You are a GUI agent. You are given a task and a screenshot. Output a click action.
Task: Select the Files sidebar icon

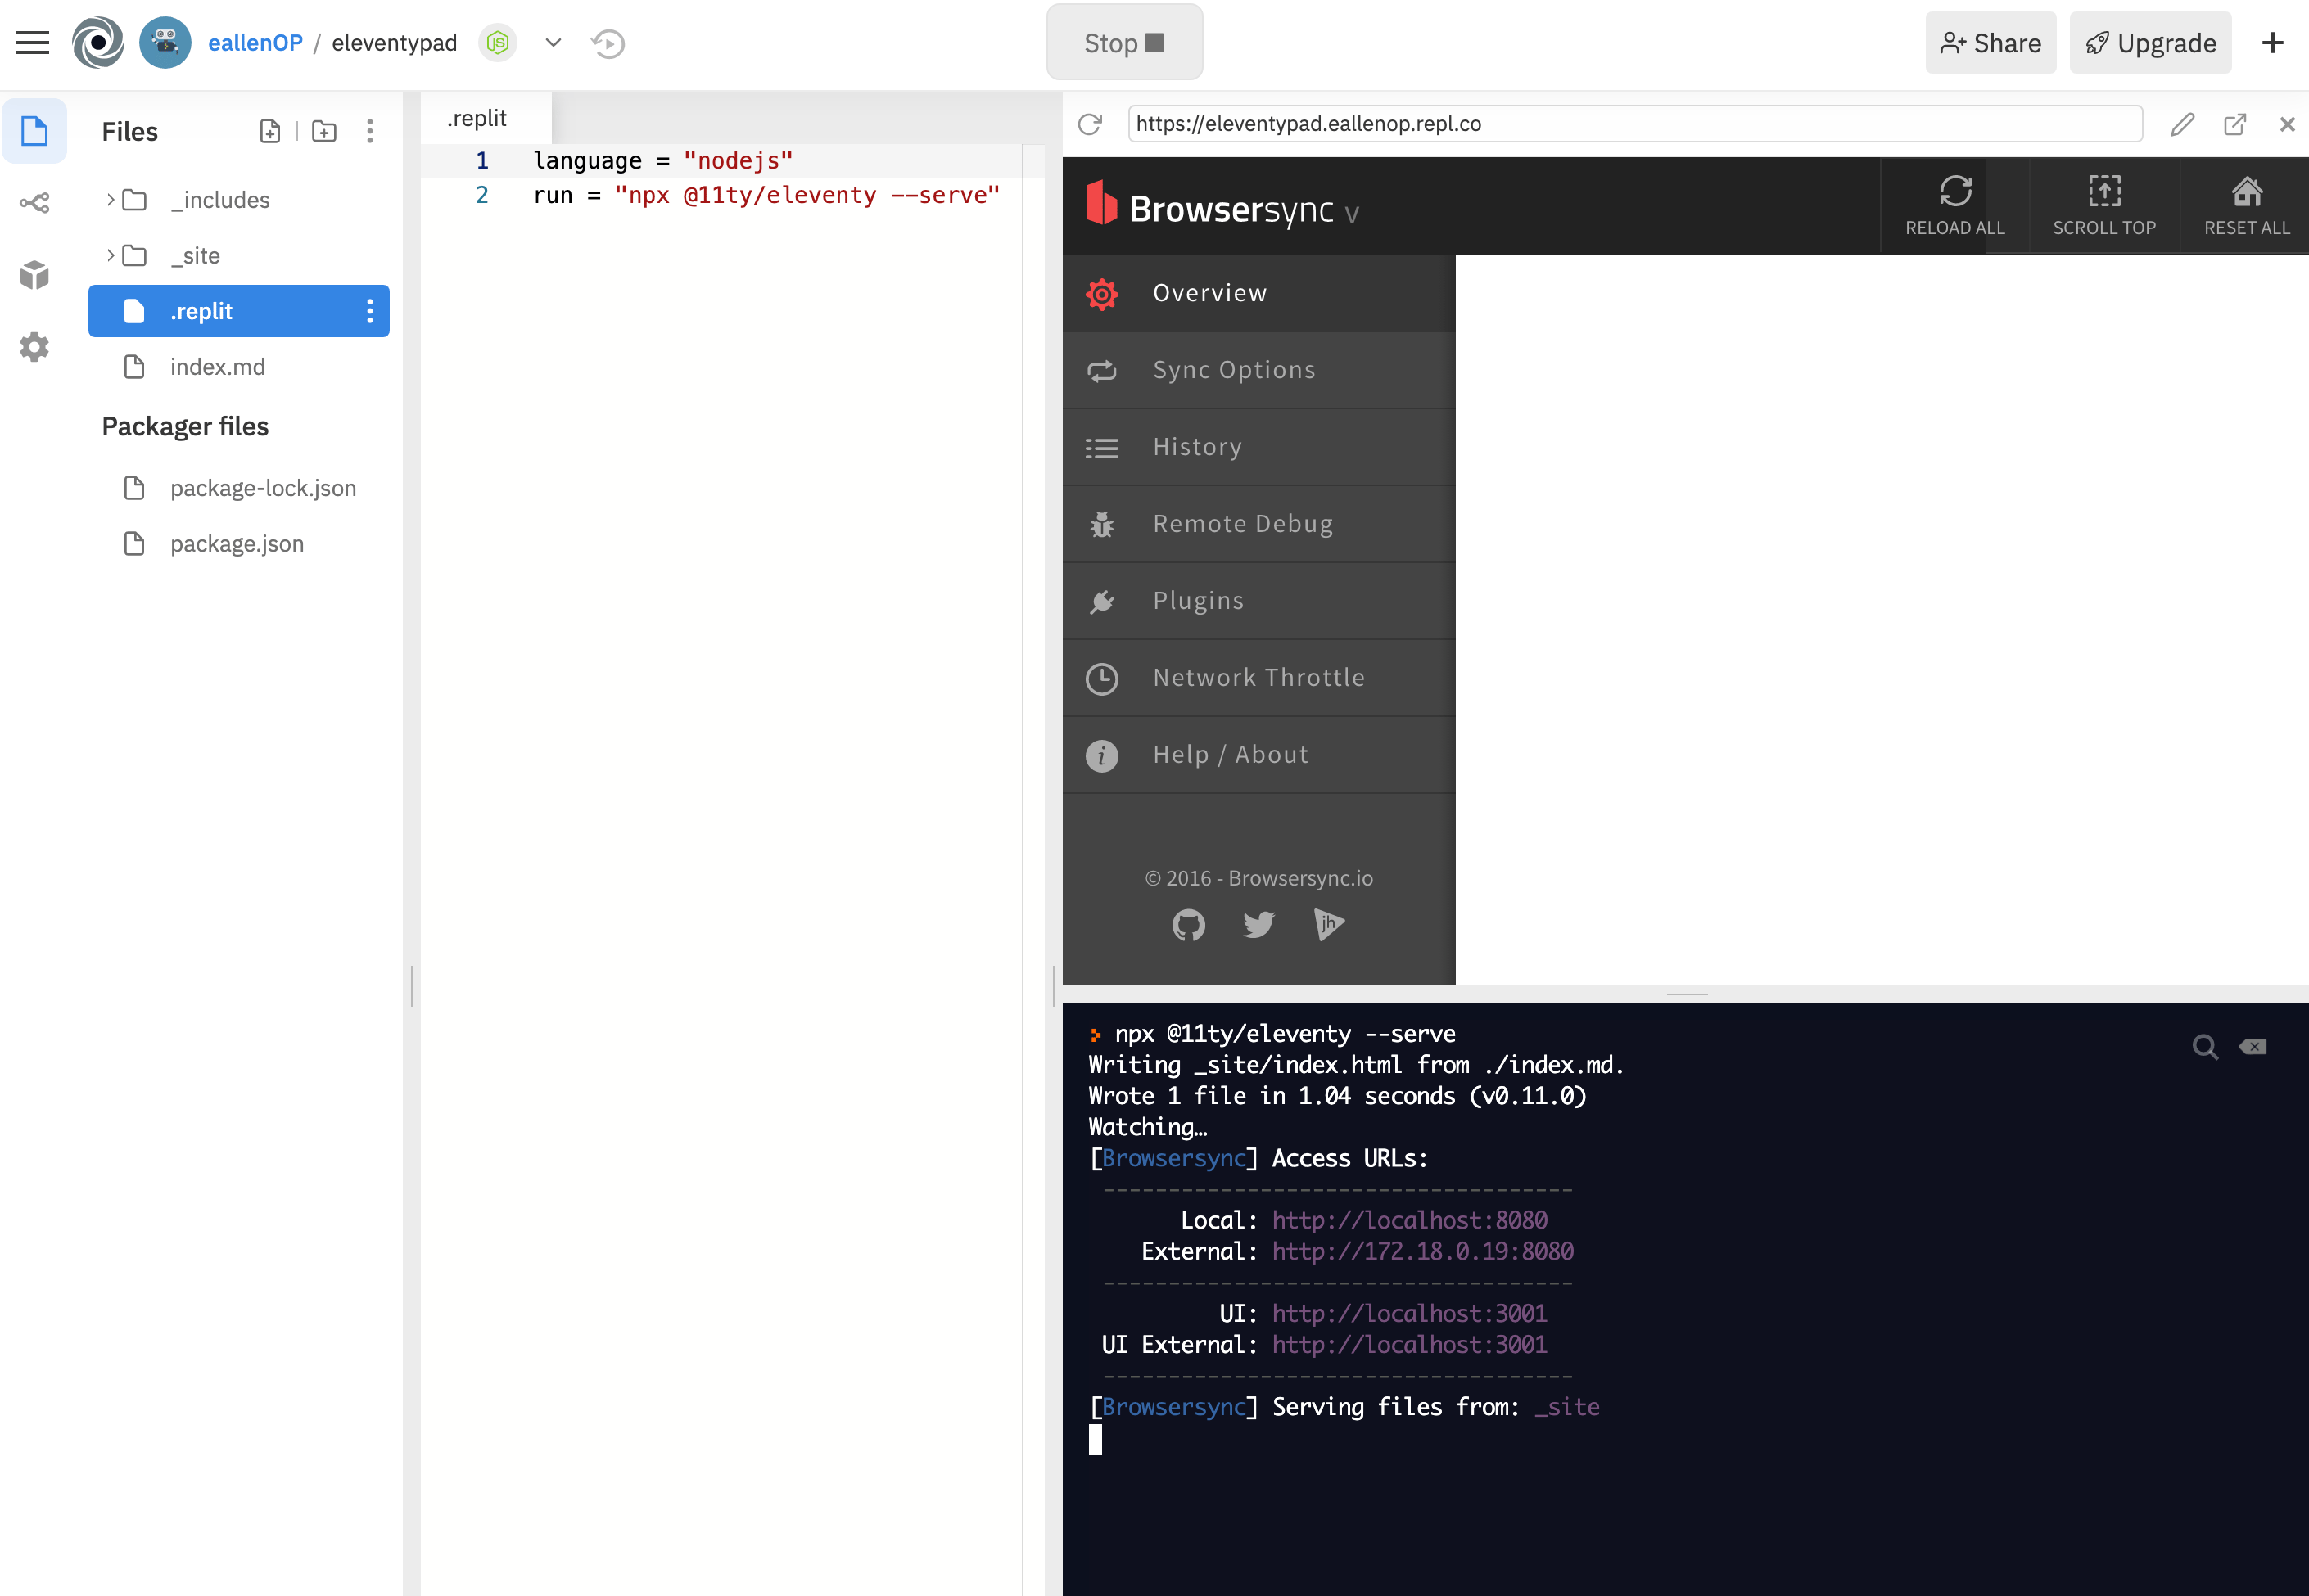coord(34,131)
